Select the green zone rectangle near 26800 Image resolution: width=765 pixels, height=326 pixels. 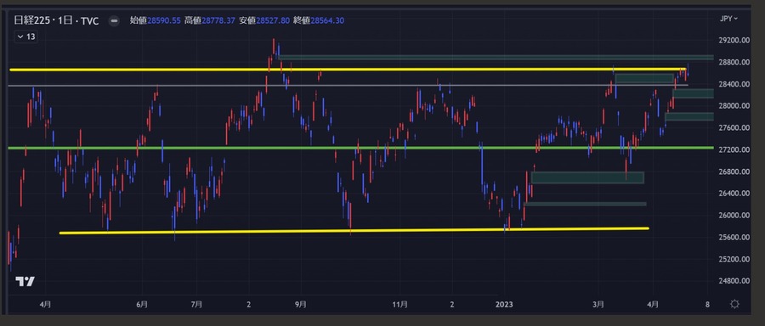tap(587, 177)
